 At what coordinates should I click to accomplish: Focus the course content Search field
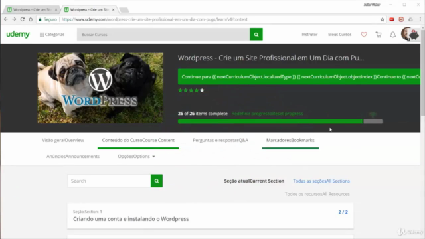click(109, 181)
